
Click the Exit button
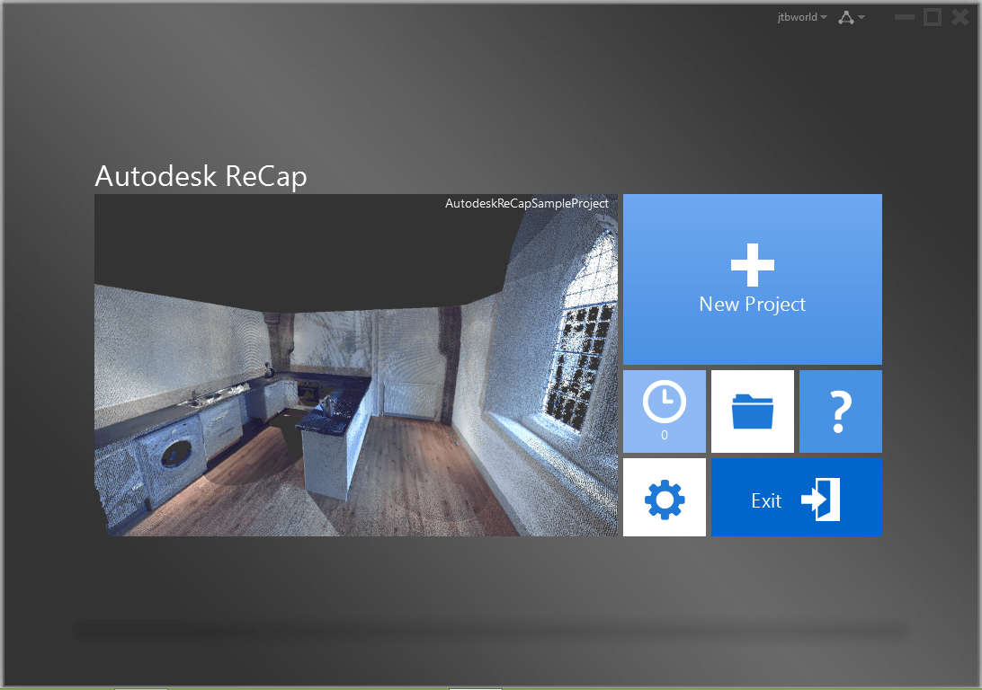tap(797, 498)
